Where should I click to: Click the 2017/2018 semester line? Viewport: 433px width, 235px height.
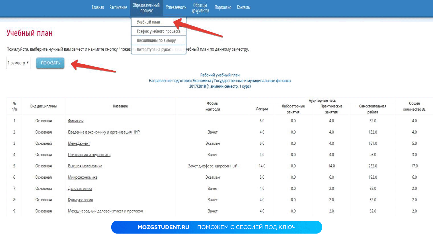coord(220,86)
